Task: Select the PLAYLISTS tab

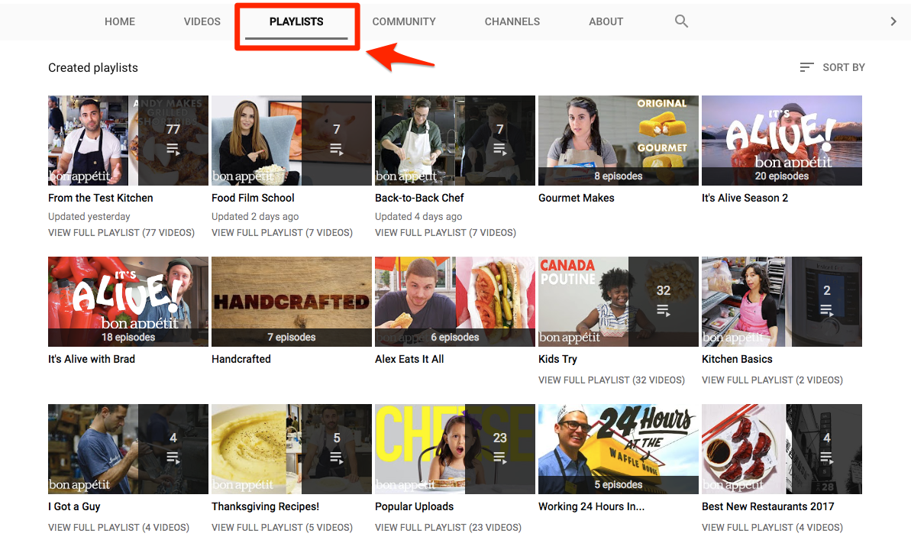Action: tap(296, 21)
